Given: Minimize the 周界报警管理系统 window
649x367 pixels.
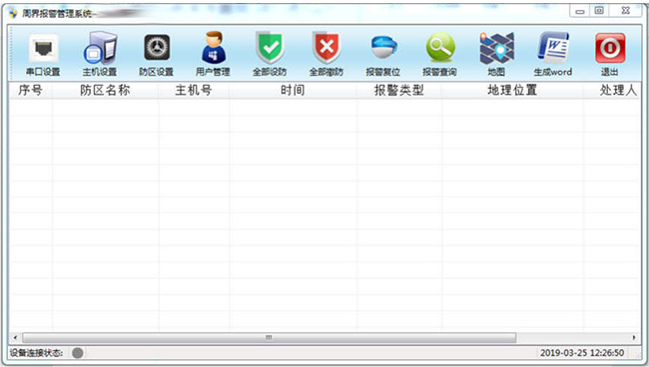Looking at the screenshot, I should click(580, 11).
